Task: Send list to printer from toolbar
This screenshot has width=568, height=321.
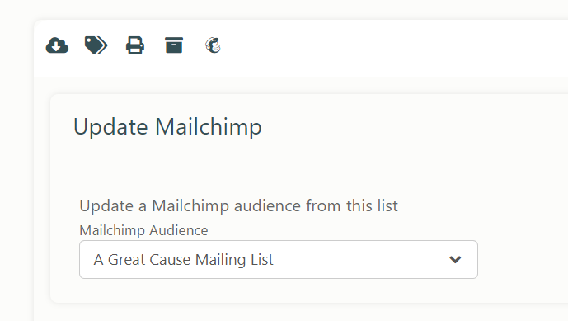Action: pos(135,45)
